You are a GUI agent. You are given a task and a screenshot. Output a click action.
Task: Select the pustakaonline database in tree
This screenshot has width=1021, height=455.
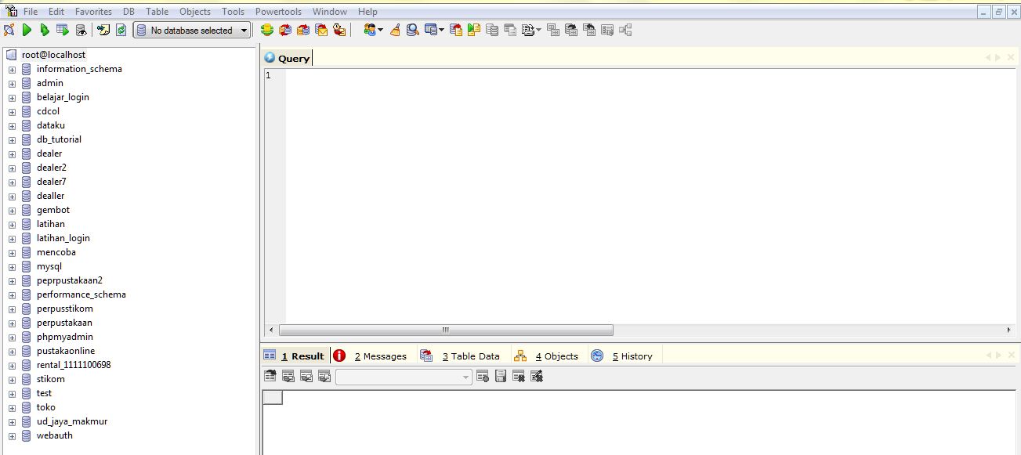tap(66, 351)
